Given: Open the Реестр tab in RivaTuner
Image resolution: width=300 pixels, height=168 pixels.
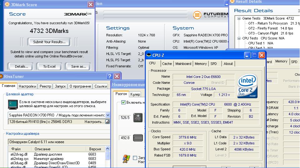Looking at the screenshot, I should [x=45, y=86].
